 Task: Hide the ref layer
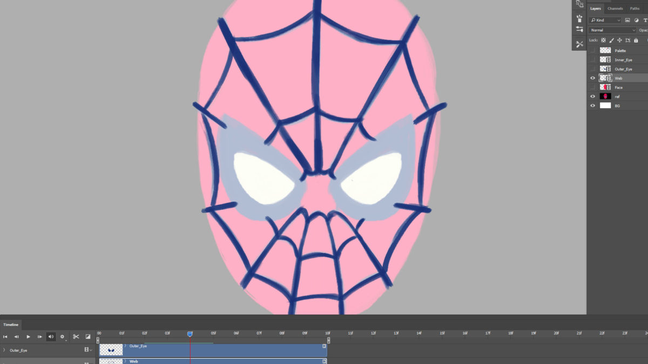pos(592,97)
